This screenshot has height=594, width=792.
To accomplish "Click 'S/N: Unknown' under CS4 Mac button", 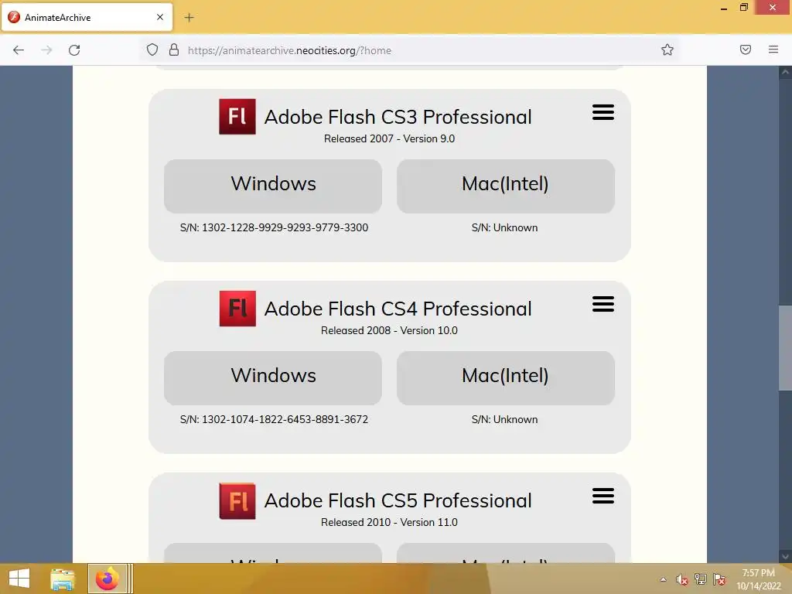I will tap(504, 420).
